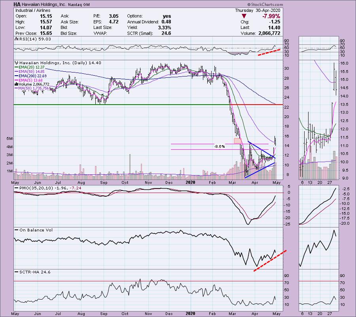
Task: Click the red down-triangle change indicator
Action: pyautogui.click(x=244, y=16)
